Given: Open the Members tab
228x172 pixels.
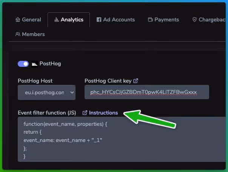Looking at the screenshot, I should (30, 34).
